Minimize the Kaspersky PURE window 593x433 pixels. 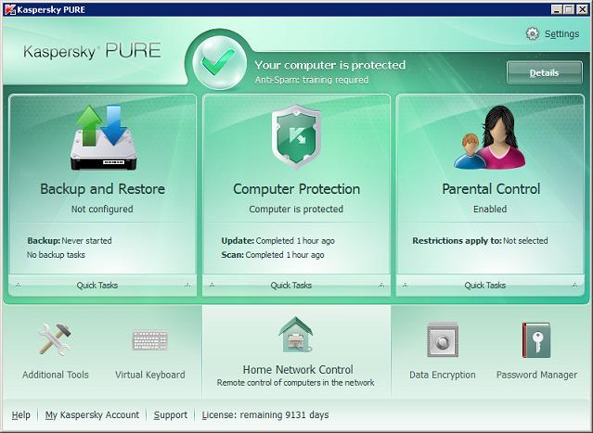point(556,9)
